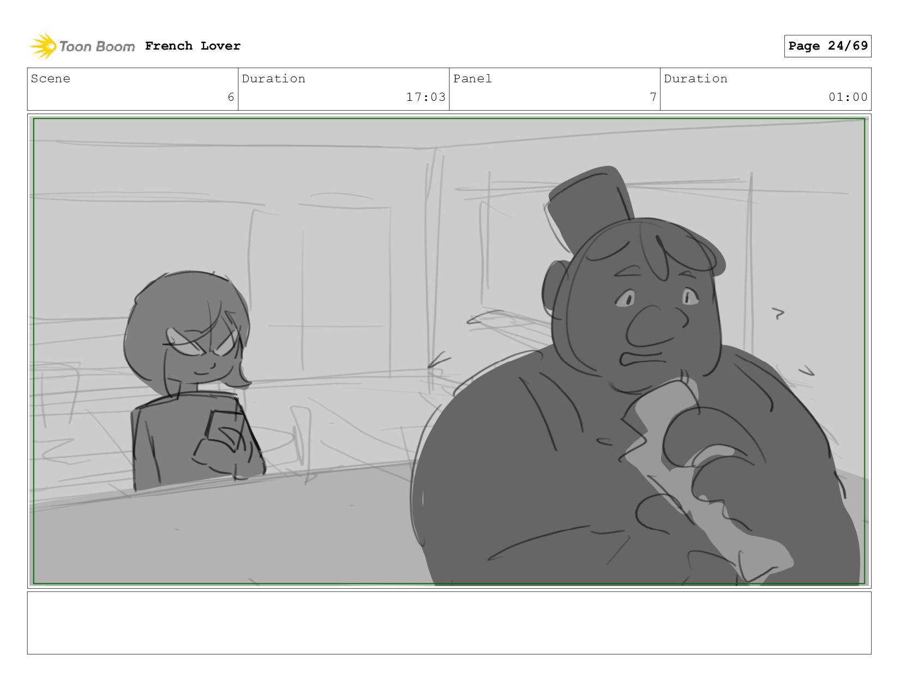Select panel duration value '01:00'
Screen dimensions: 900x695
848,97
